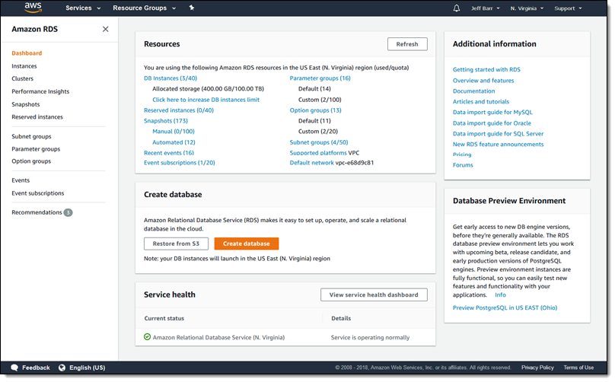Click the Restore from S3 button
This screenshot has width=615, height=382.
click(176, 244)
